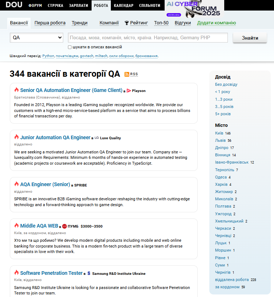The height and width of the screenshot is (297, 274).
Task: Open Senior QA Automation Engineer vacancy
Action: pos(71,90)
